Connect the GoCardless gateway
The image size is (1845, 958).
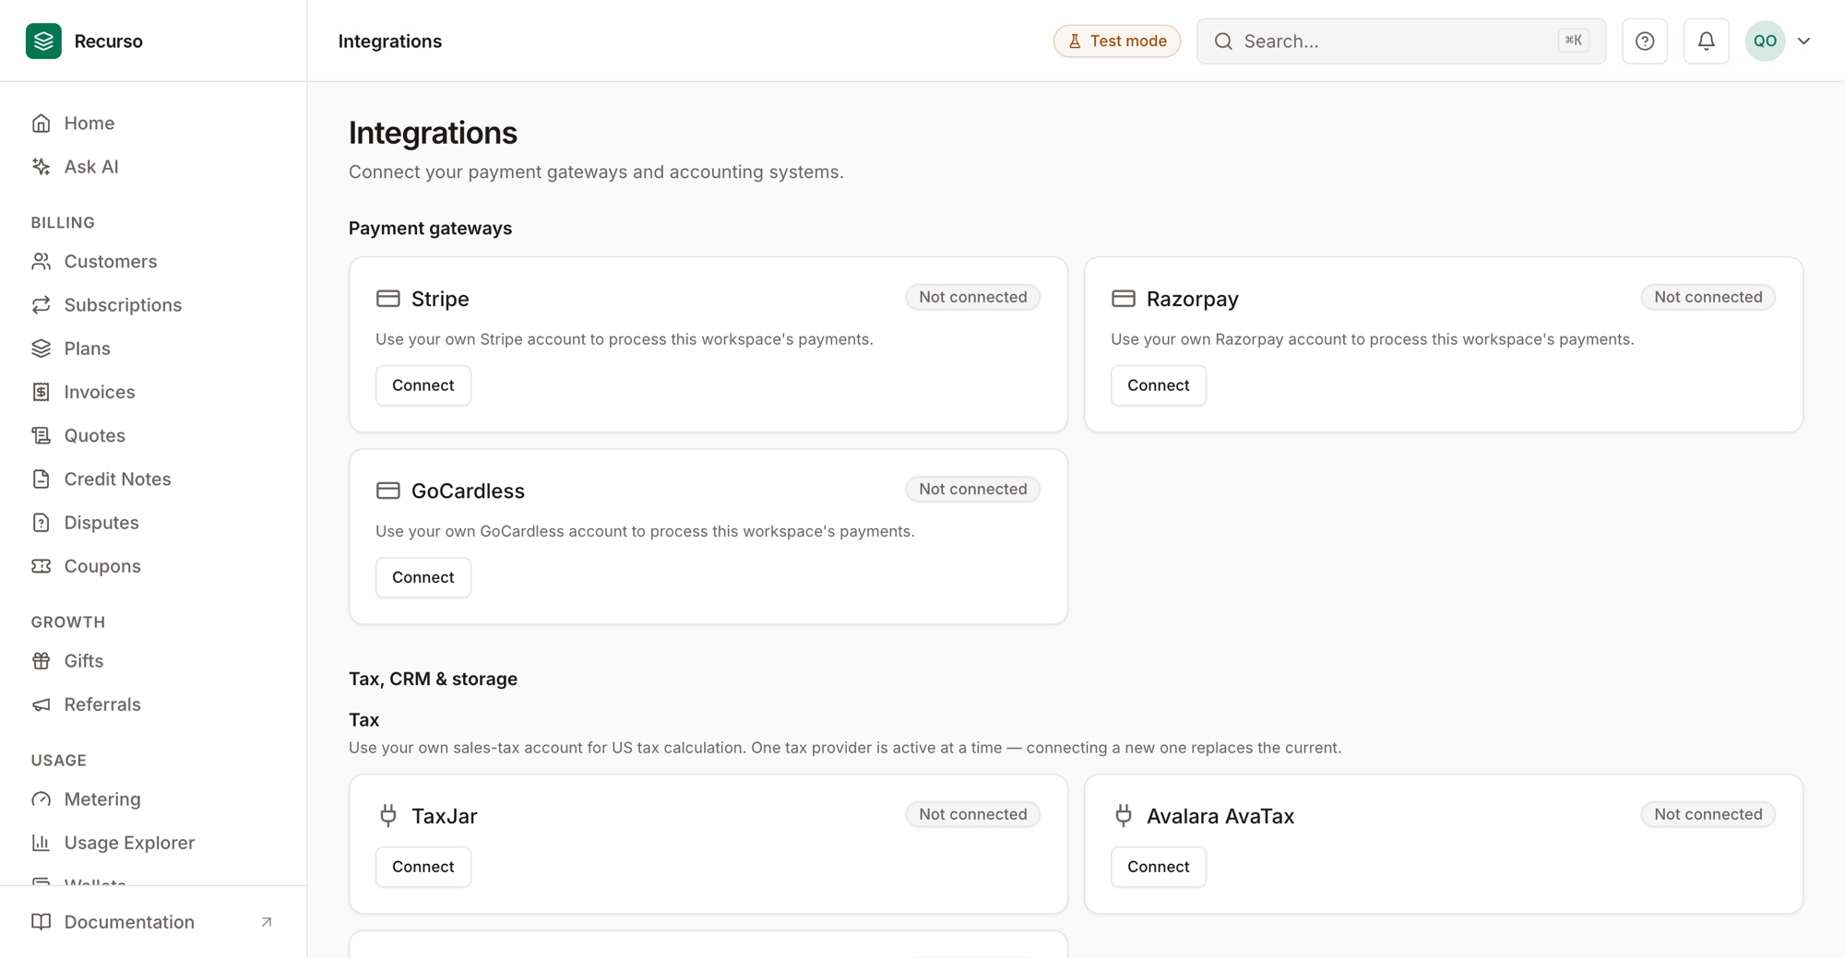(x=423, y=576)
